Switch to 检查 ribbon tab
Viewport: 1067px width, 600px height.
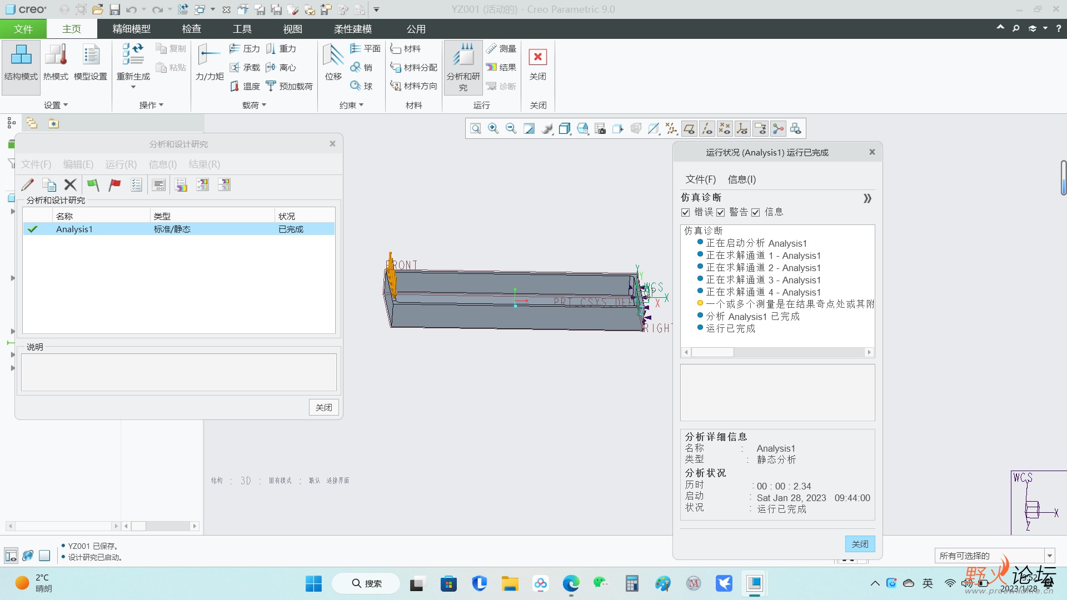point(192,29)
